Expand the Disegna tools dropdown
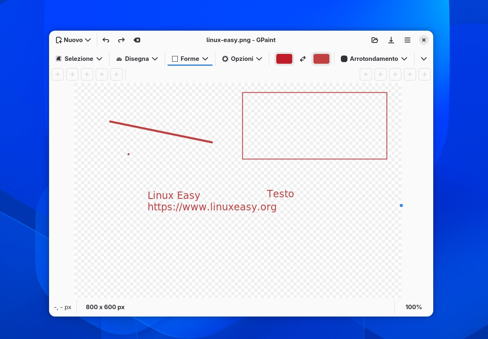 [x=137, y=59]
